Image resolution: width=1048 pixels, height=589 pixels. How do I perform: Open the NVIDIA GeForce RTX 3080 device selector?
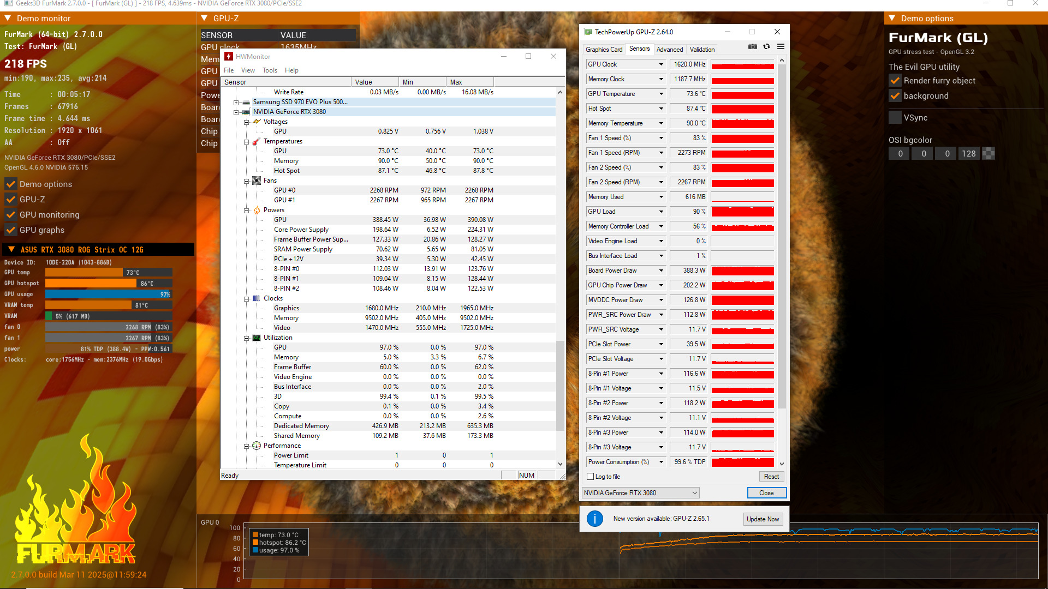point(641,493)
